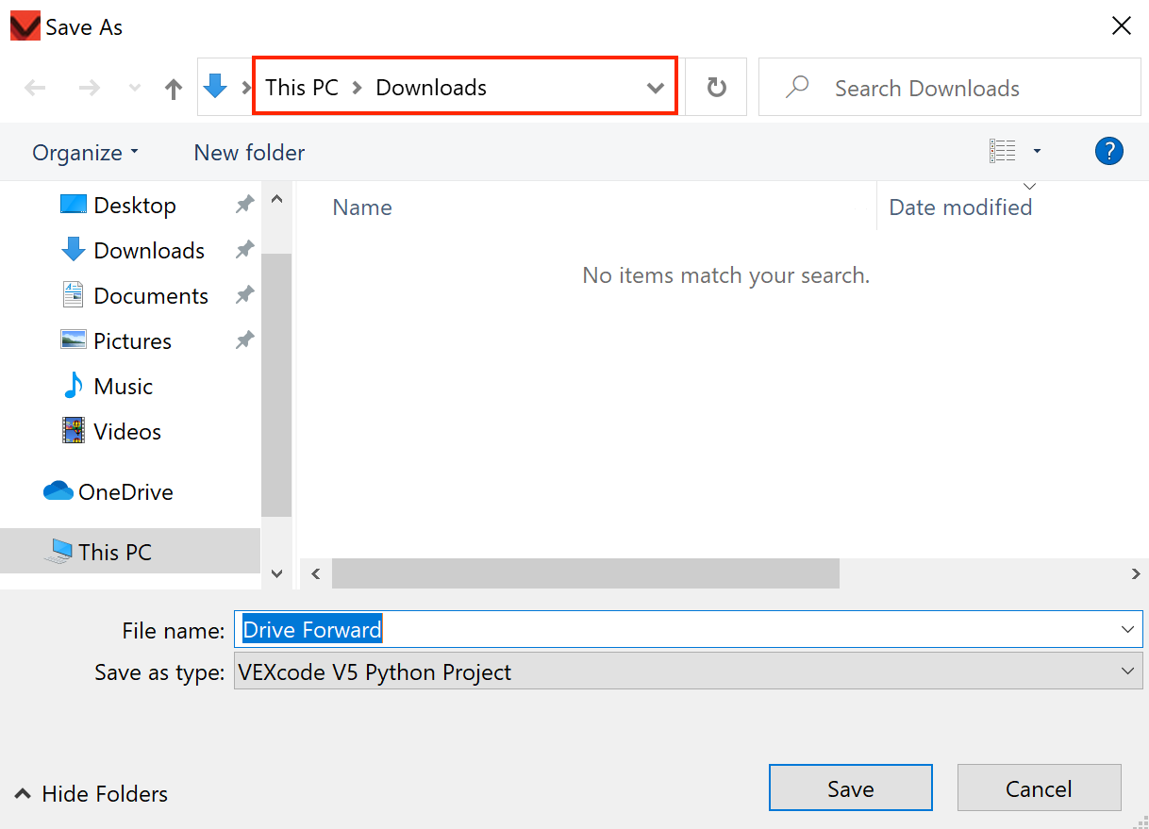Click the Forward navigation arrow
The image size is (1149, 829).
coord(90,88)
